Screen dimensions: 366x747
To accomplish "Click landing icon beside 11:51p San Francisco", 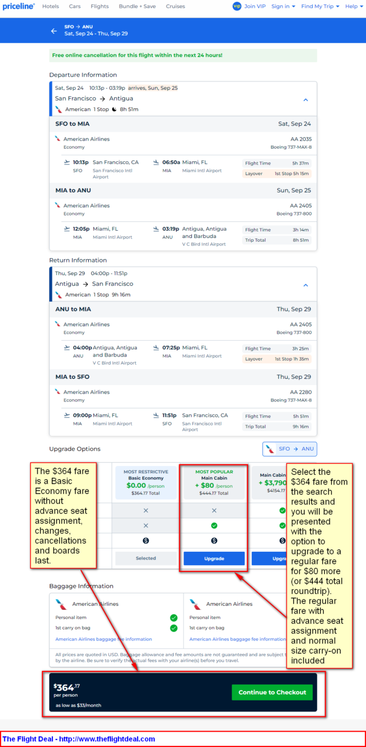I will coord(156,416).
